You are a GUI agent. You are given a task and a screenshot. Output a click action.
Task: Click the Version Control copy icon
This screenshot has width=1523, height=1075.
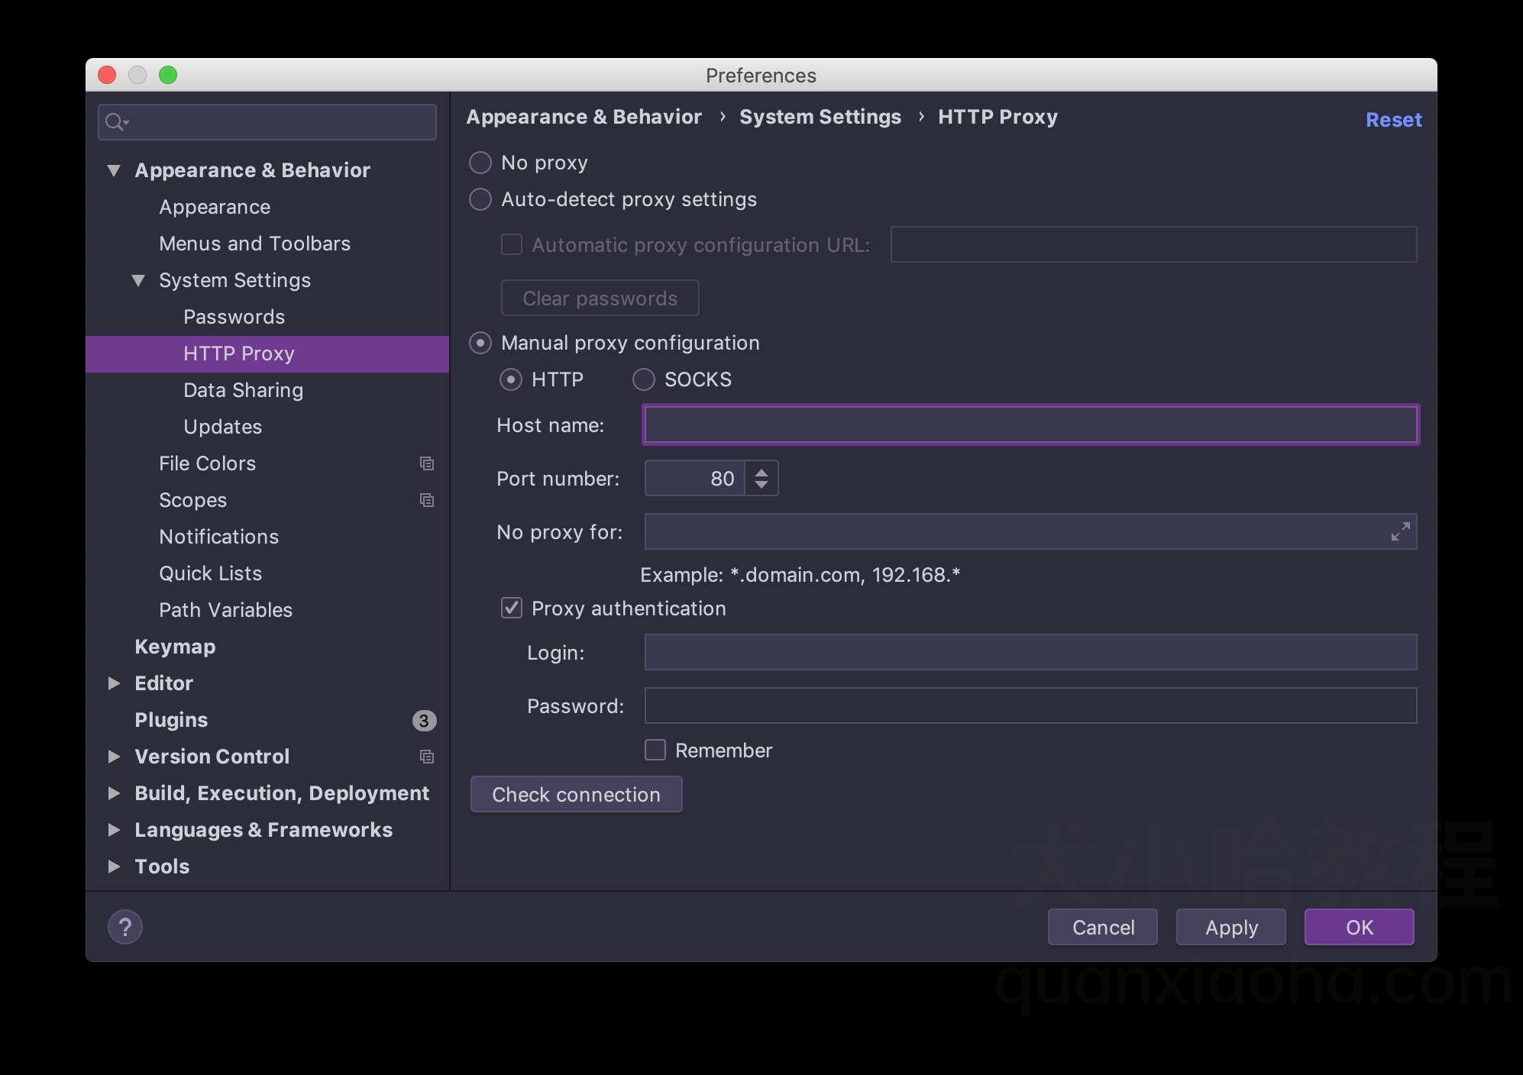[429, 755]
